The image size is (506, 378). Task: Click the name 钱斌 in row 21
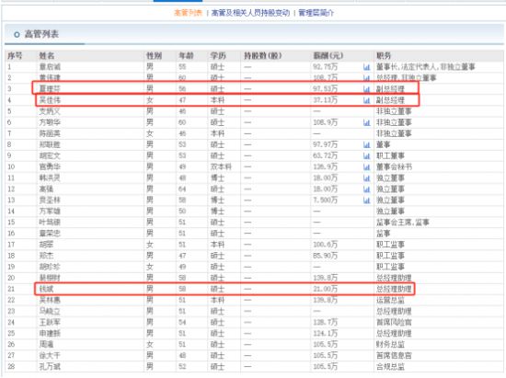tap(46, 289)
